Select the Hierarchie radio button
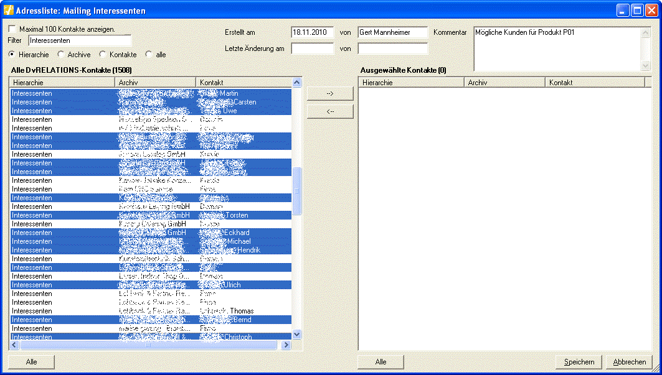 [12, 54]
